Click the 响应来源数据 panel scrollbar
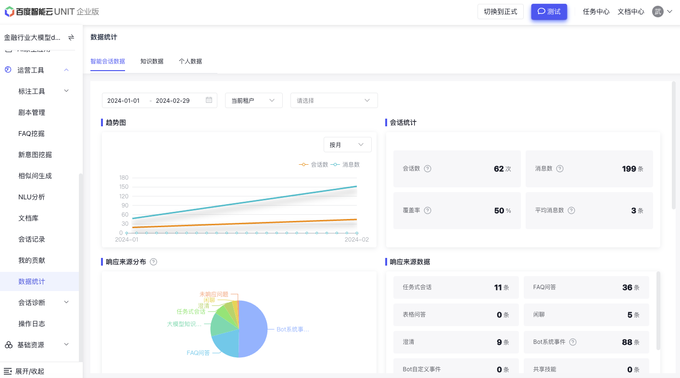 [658, 311]
